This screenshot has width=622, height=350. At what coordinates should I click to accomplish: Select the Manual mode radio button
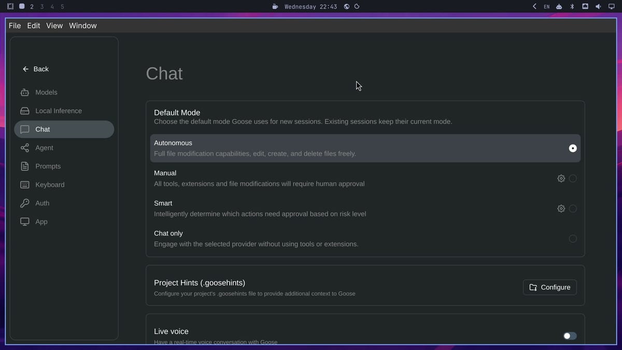tap(573, 178)
